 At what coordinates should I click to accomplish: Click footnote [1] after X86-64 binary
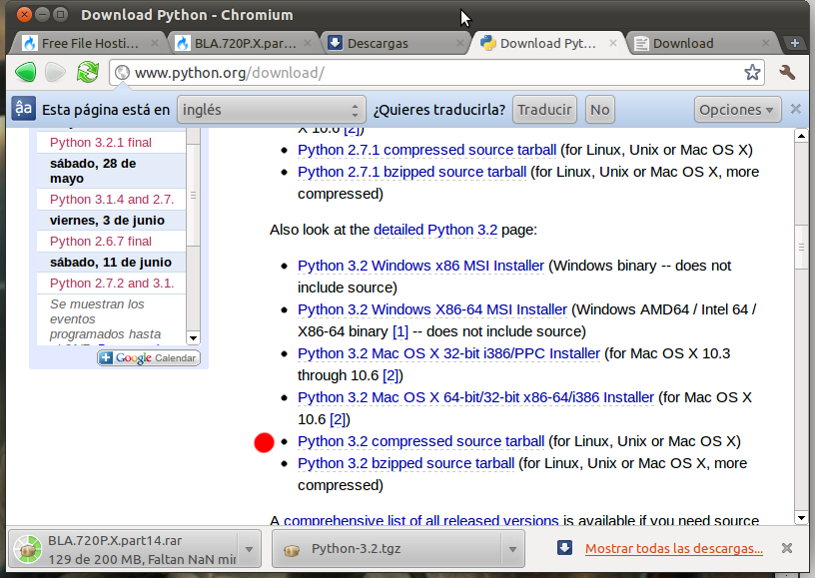401,331
